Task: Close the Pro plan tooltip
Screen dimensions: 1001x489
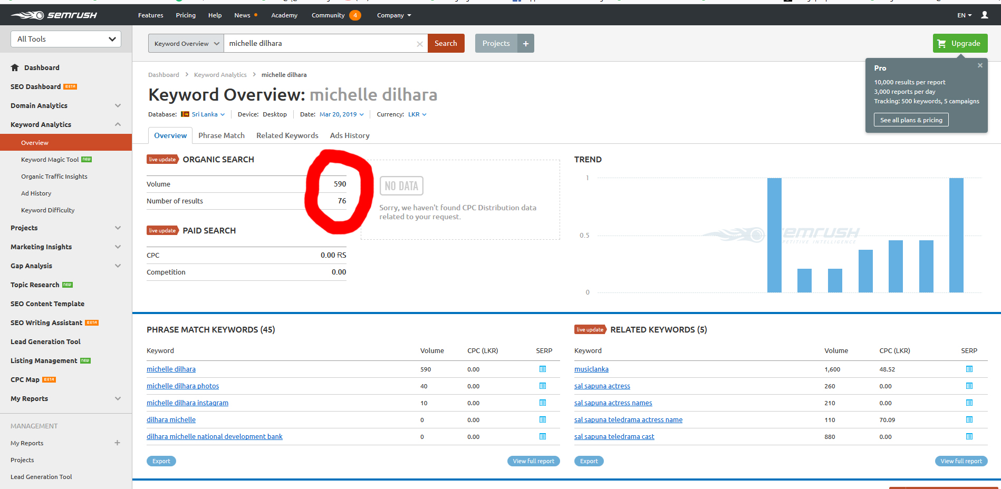Action: [979, 66]
